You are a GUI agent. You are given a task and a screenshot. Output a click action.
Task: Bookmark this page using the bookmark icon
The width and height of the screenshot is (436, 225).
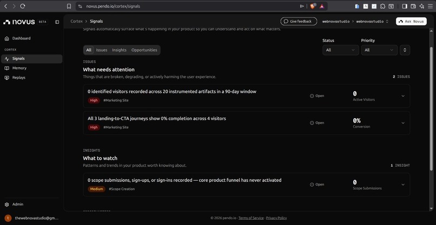[69, 6]
